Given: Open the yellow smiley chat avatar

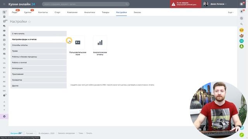Looking at the screenshot, I should pos(241,30).
